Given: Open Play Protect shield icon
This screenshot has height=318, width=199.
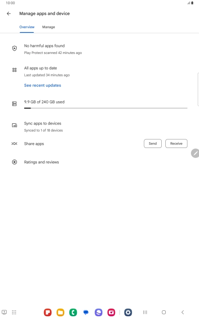Looking at the screenshot, I should [14, 48].
